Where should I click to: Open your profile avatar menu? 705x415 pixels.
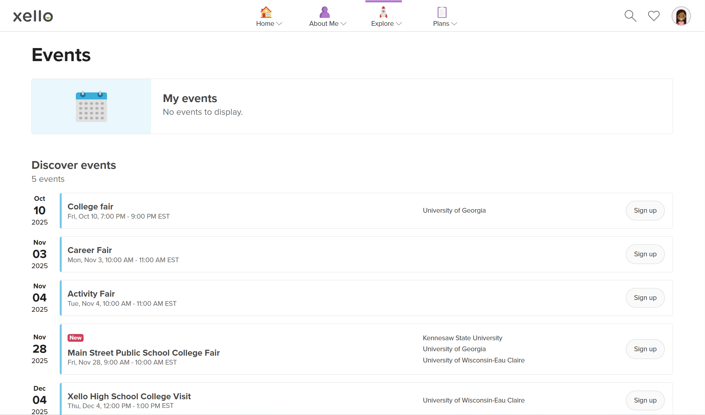(x=681, y=16)
